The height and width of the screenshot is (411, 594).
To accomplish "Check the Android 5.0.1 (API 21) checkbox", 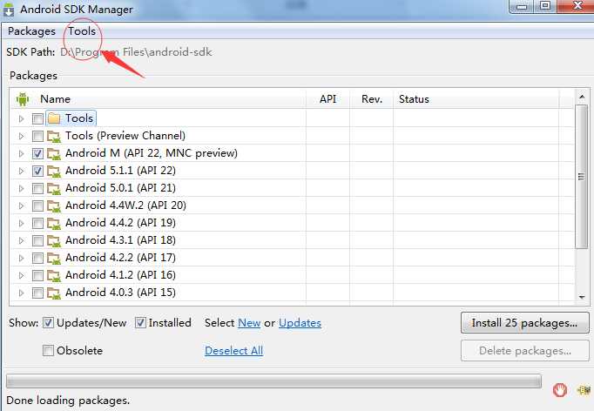I will point(37,189).
